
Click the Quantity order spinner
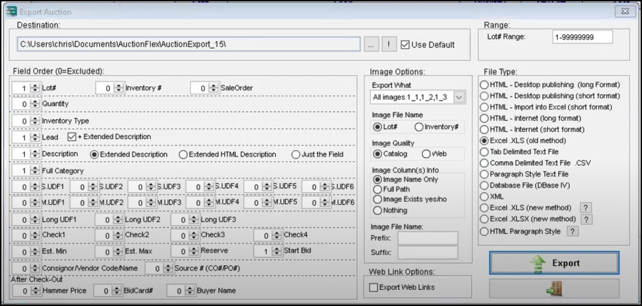[35, 104]
